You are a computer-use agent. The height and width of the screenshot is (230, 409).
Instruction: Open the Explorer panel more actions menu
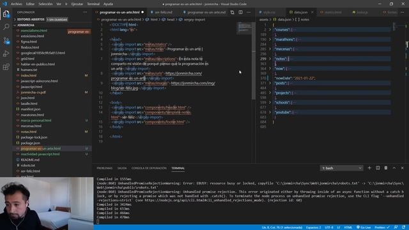(85, 12)
